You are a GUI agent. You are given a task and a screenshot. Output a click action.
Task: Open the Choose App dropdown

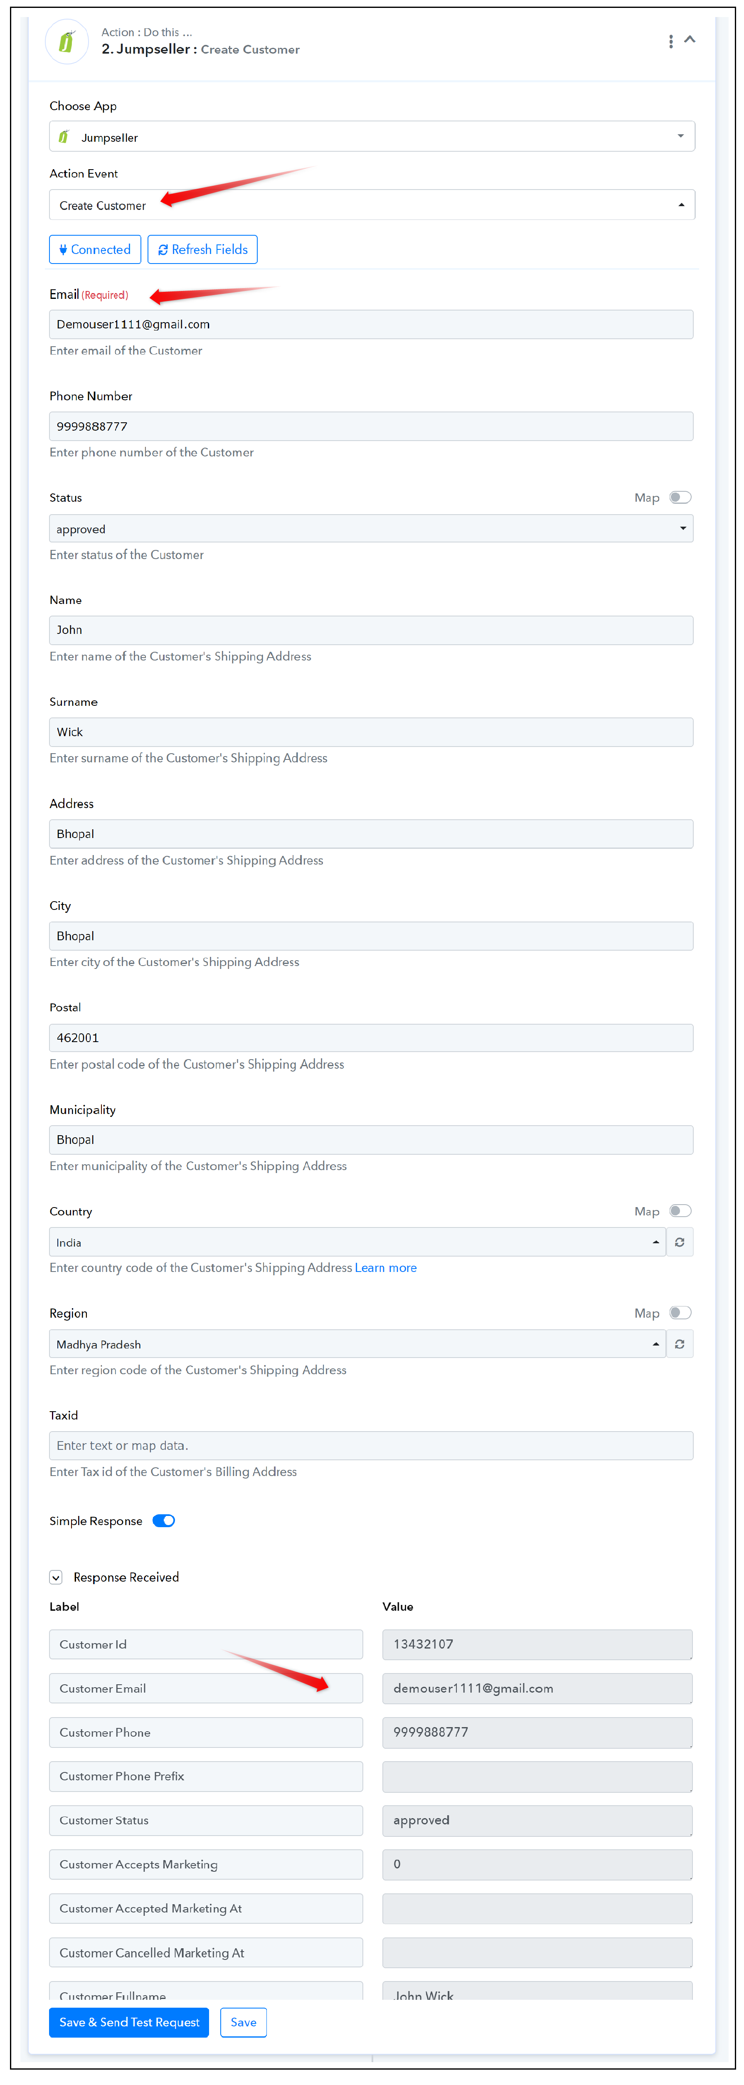point(372,137)
